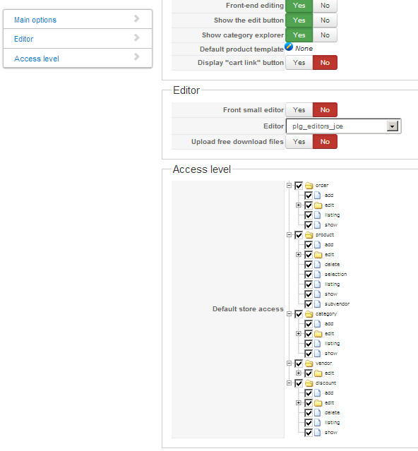Screen dimensions: 418x451
Task: Click the edit folder icon under category
Action: [318, 334]
